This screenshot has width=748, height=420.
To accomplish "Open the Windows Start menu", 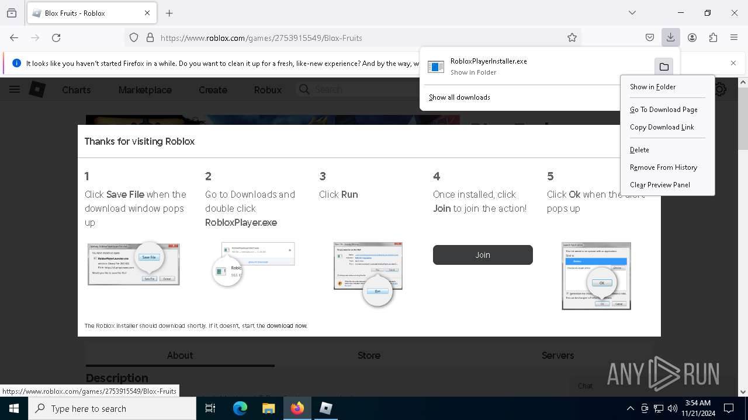I will coord(14,408).
